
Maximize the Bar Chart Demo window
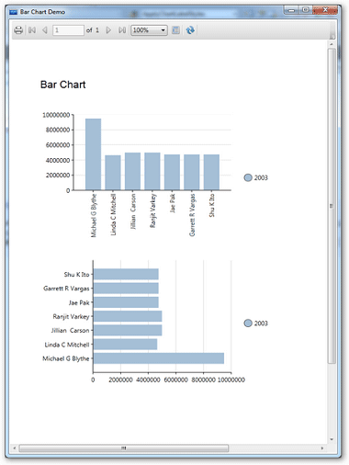click(306, 10)
